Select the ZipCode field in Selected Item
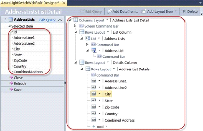This screenshot has height=131, width=203. [x=20, y=60]
